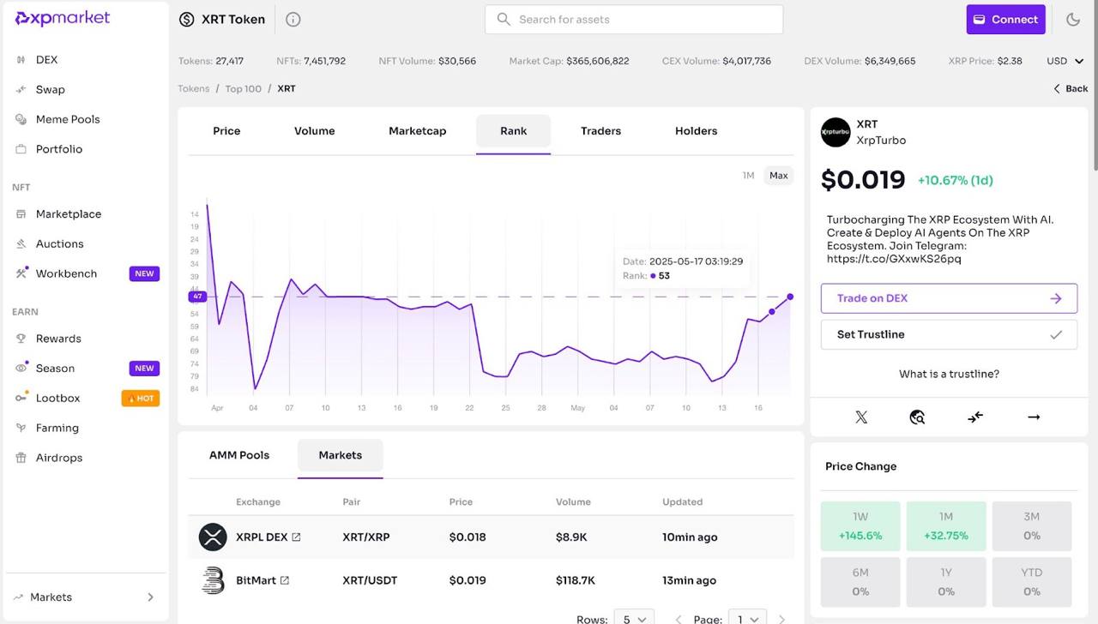Click the website explorer globe icon
The image size is (1098, 624).
point(917,417)
